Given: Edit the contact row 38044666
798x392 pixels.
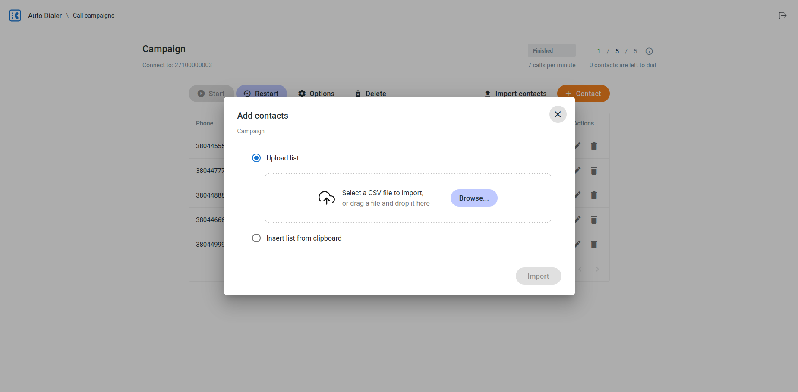Looking at the screenshot, I should (578, 220).
